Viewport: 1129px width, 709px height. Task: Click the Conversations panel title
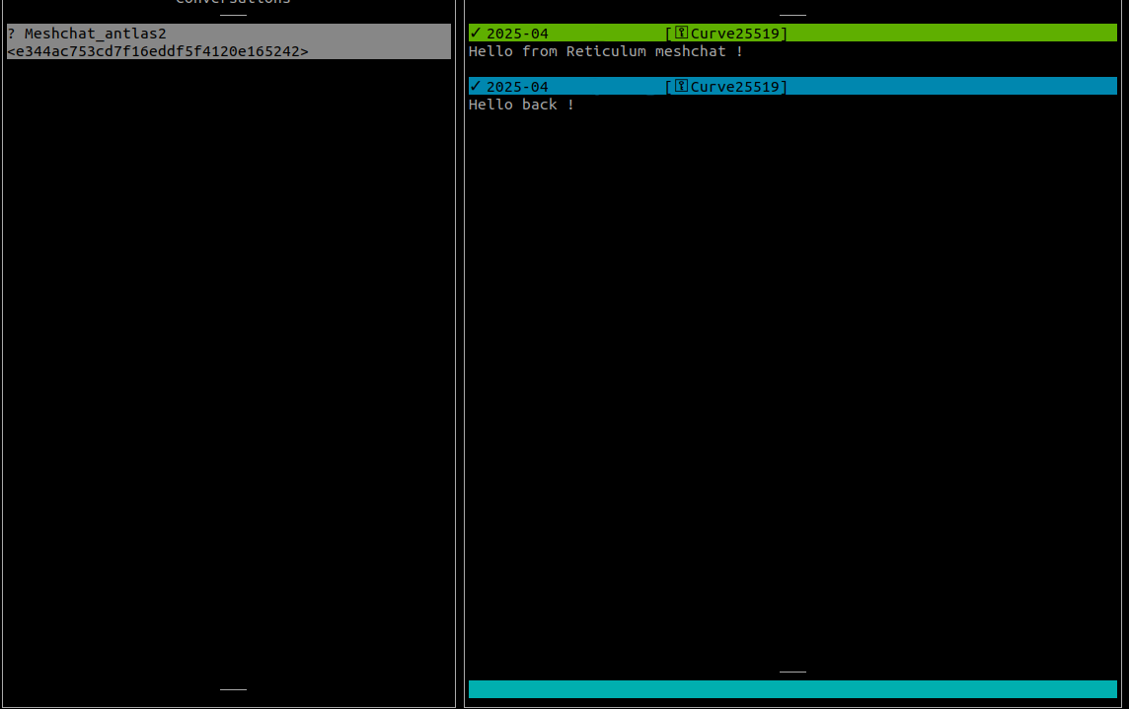(x=233, y=2)
